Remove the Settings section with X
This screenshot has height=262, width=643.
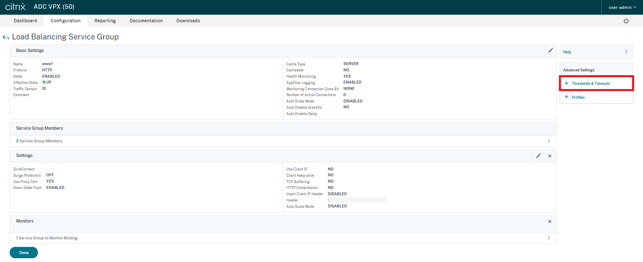550,156
